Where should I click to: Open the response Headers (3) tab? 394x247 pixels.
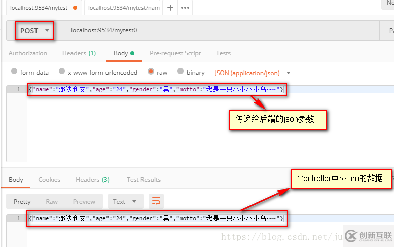point(92,180)
